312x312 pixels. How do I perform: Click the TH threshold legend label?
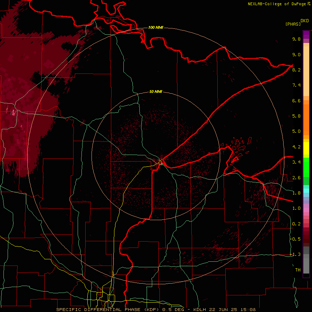click(298, 270)
